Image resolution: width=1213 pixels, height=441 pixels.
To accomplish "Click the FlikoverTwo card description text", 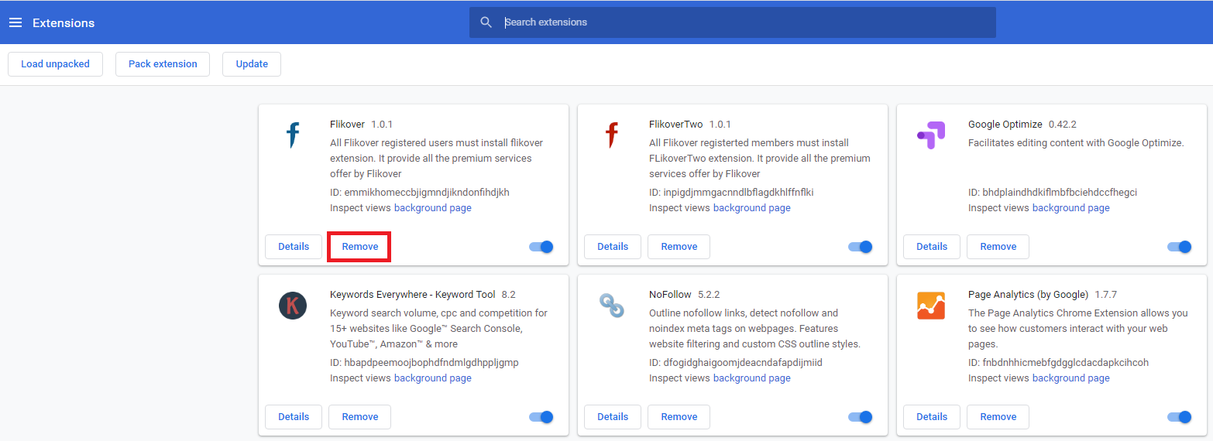I will point(760,159).
